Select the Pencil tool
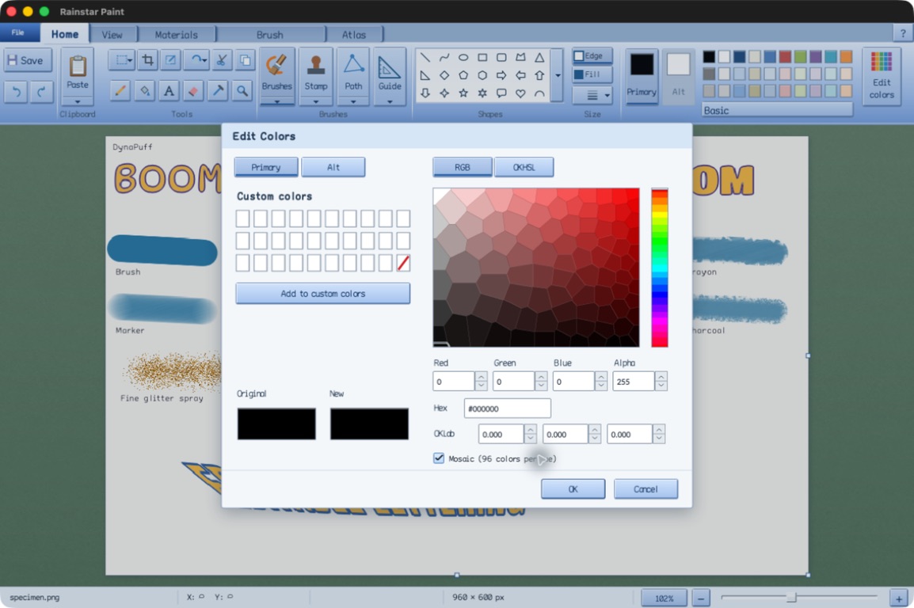The image size is (914, 608). pyautogui.click(x=120, y=91)
